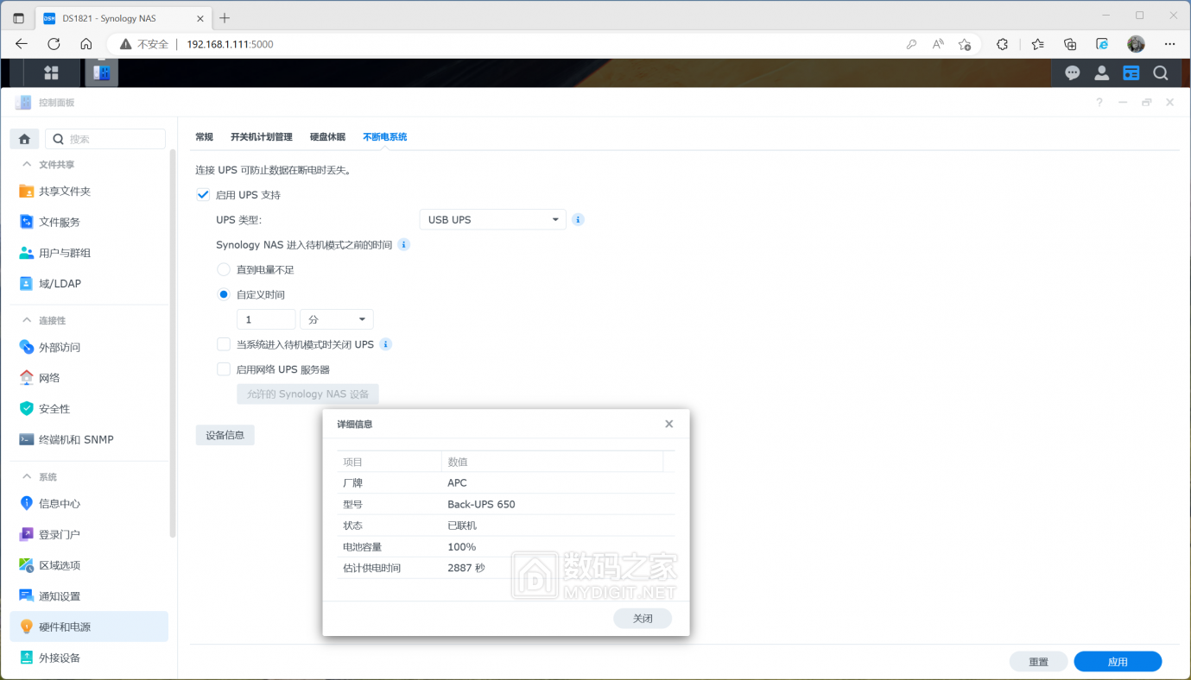
Task: Click the Control Panel taskbar icon
Action: click(x=101, y=72)
